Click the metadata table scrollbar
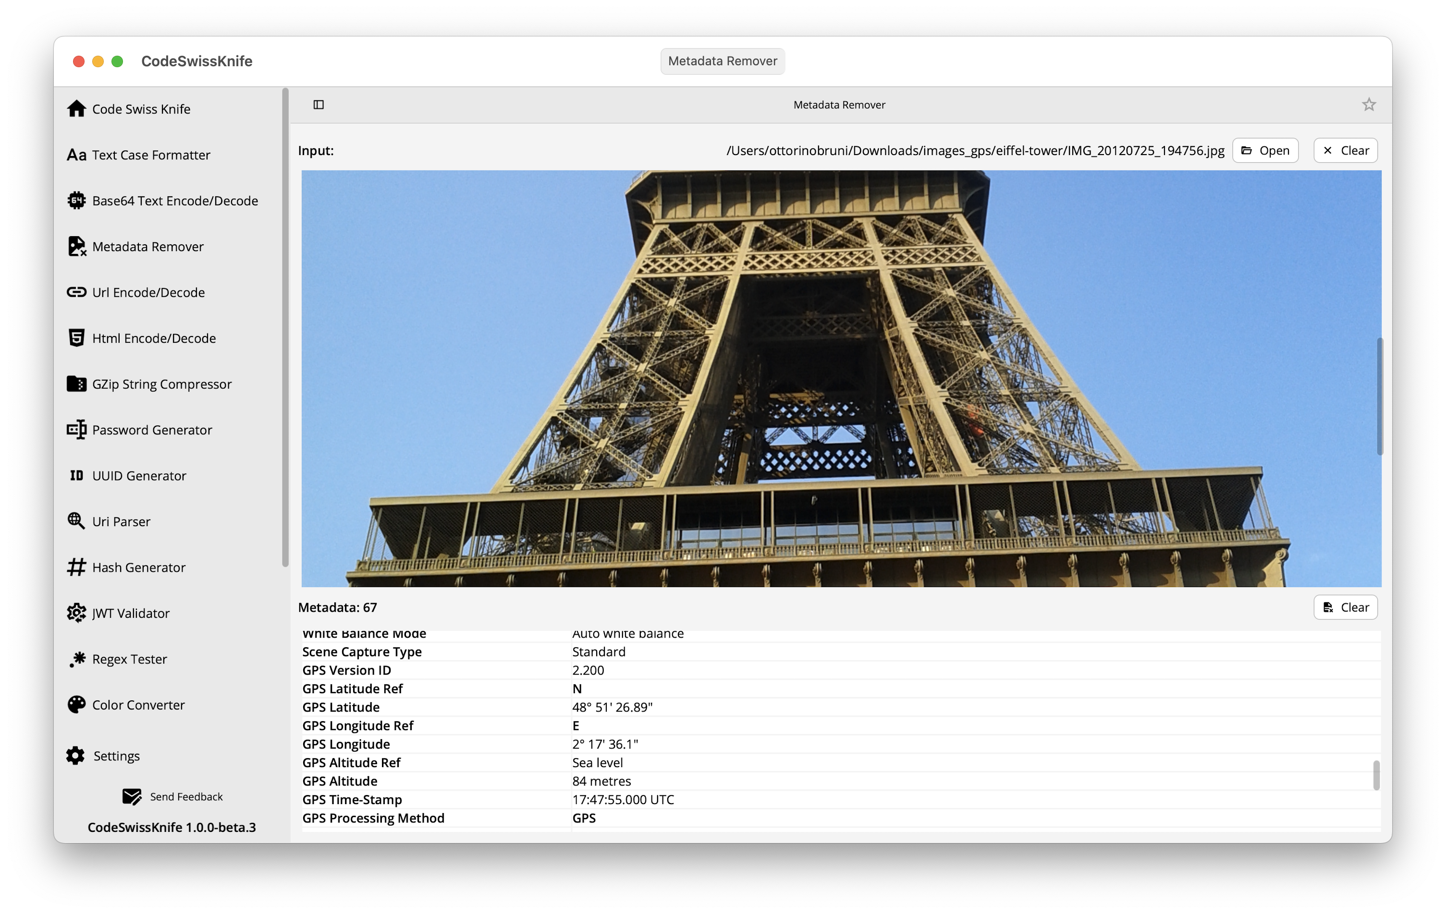 click(1376, 775)
